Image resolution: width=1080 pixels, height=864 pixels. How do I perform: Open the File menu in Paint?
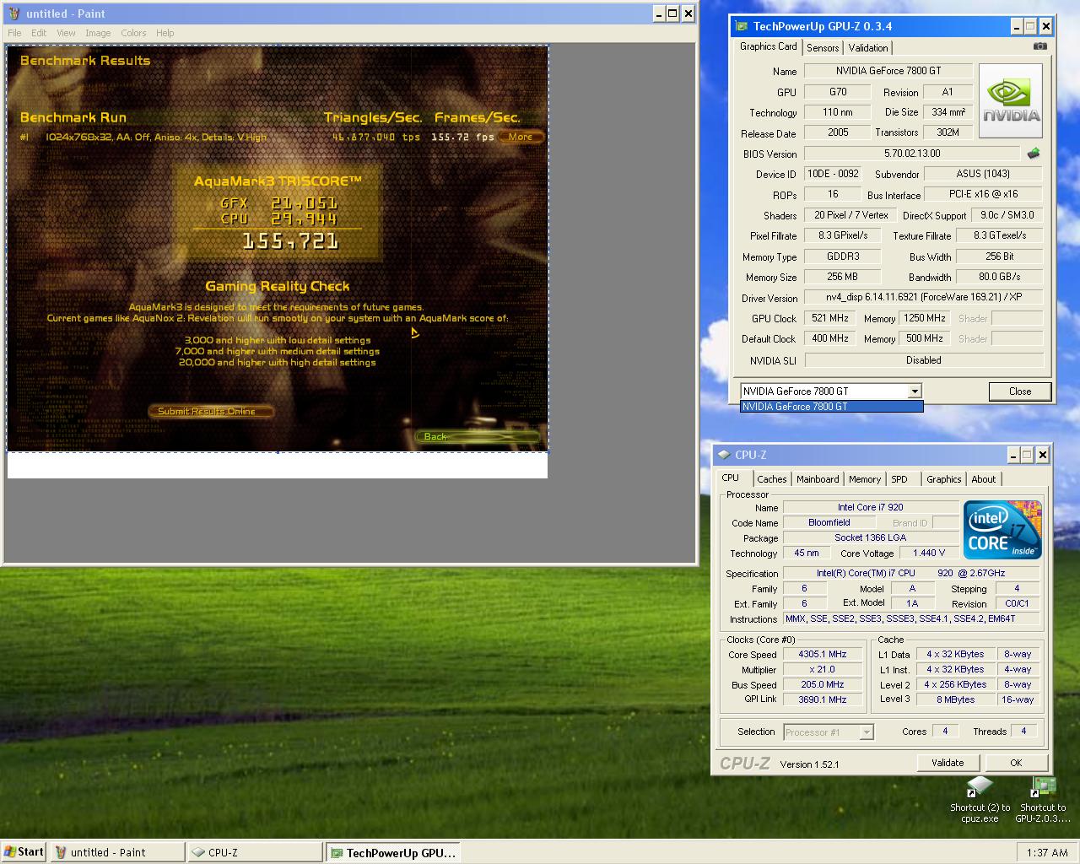pyautogui.click(x=14, y=33)
